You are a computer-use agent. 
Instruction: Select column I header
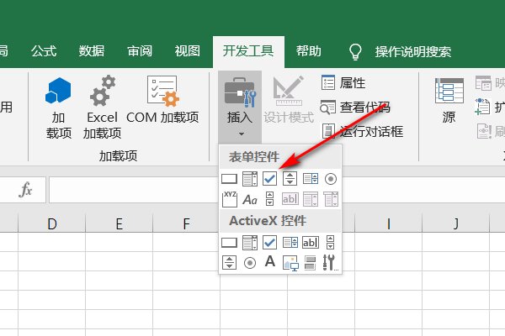coord(388,223)
